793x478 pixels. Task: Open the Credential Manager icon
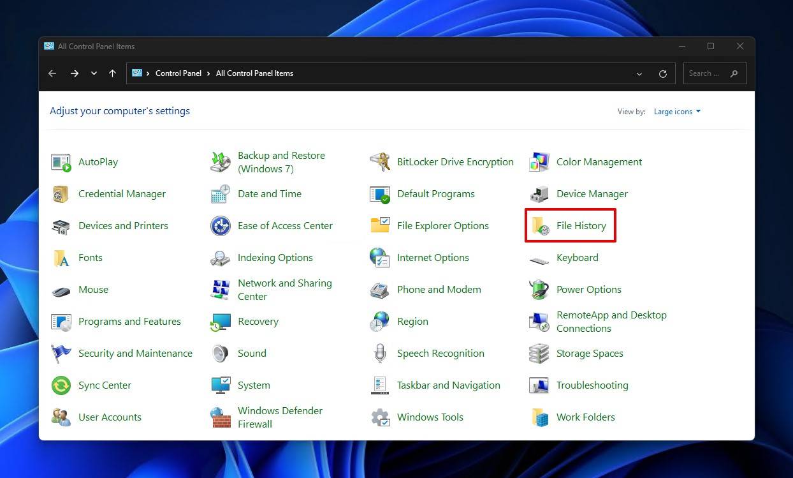61,194
